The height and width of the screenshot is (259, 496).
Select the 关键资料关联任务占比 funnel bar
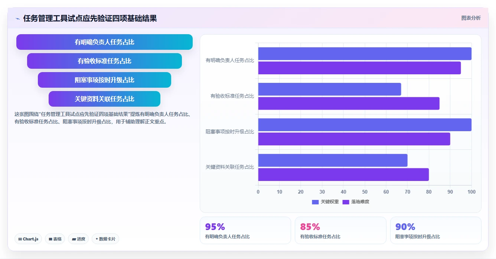click(x=104, y=99)
